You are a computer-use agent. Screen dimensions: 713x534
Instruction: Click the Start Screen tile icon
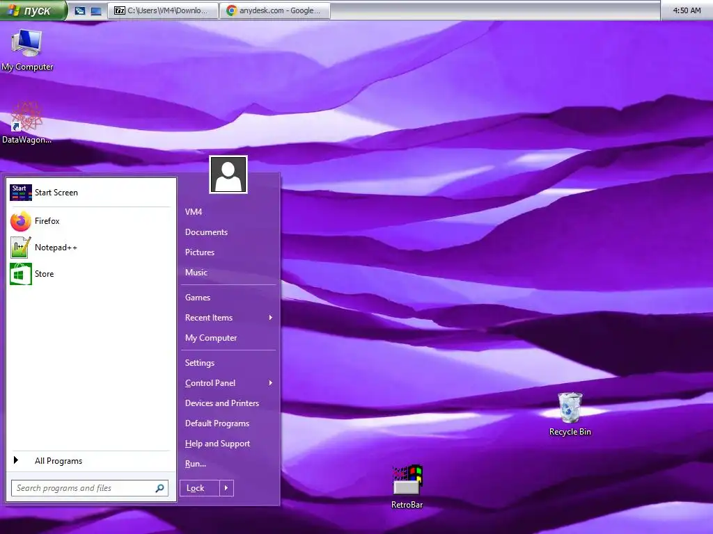tap(20, 193)
